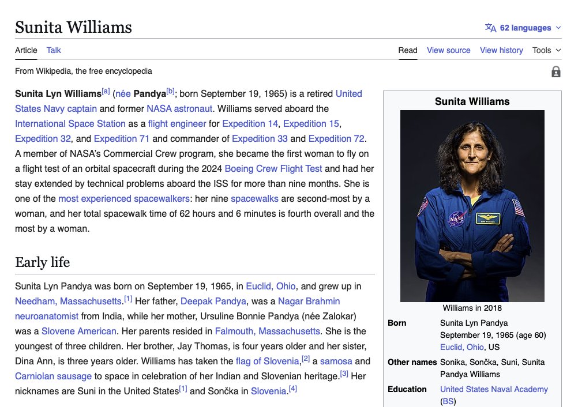Viewport: 563px width, 407px height.
Task: Click the Other names infobox label
Action: click(412, 363)
